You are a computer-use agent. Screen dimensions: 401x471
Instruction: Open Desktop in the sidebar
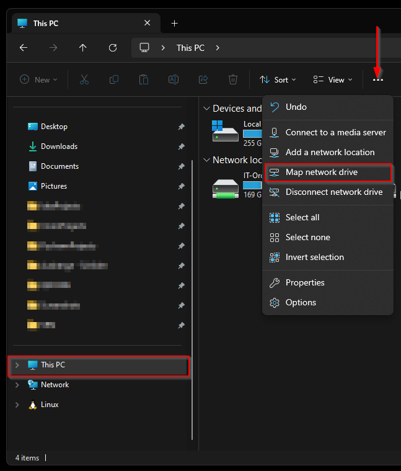[54, 127]
